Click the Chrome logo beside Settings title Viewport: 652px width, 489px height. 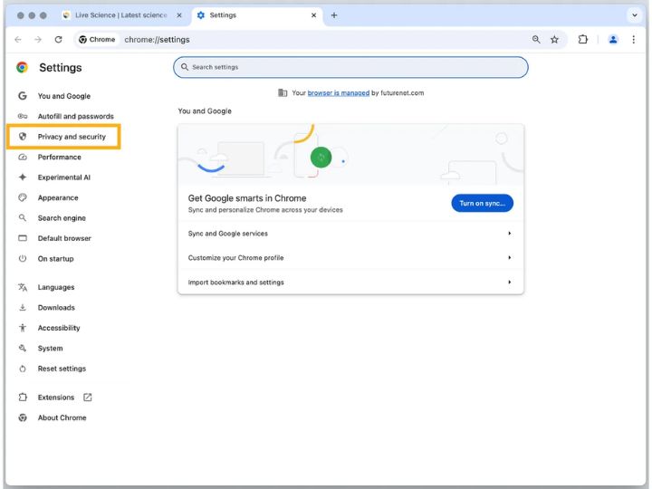[22, 67]
